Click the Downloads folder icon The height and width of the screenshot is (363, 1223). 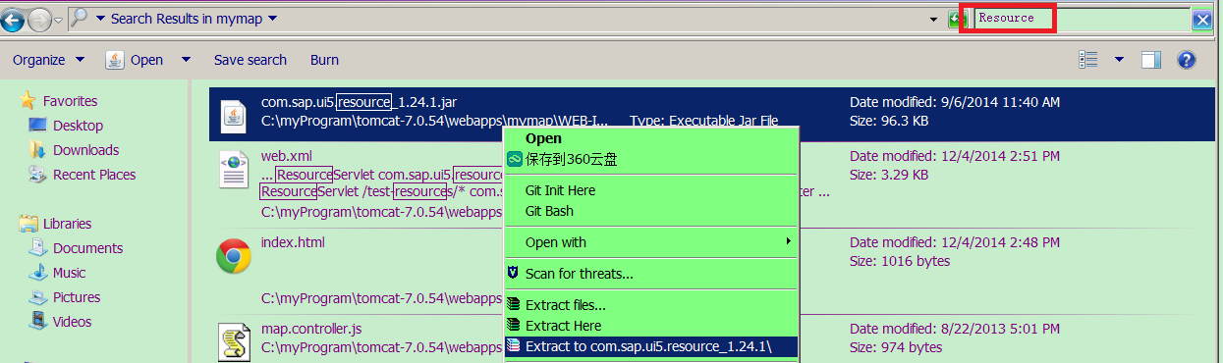click(x=38, y=149)
